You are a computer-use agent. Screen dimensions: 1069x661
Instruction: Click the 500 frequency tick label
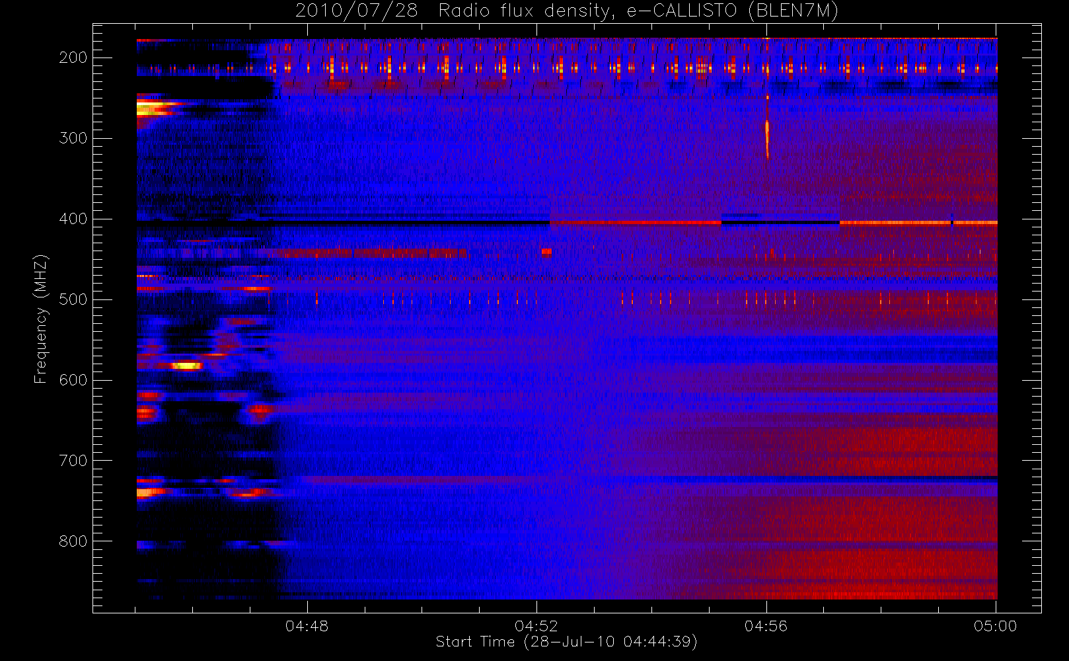point(73,299)
